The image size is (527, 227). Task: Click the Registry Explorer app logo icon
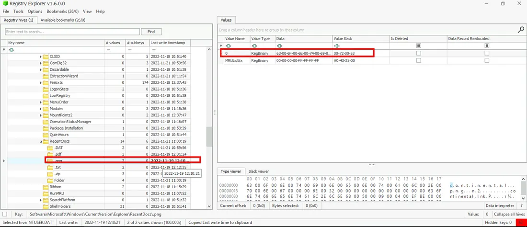(5, 3)
